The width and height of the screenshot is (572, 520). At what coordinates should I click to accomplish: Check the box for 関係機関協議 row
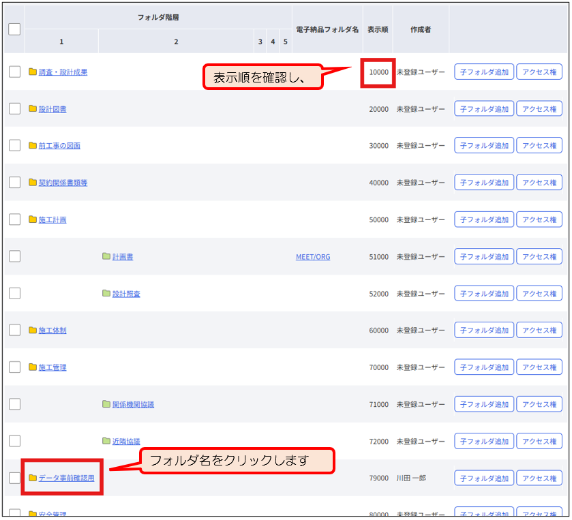point(14,404)
